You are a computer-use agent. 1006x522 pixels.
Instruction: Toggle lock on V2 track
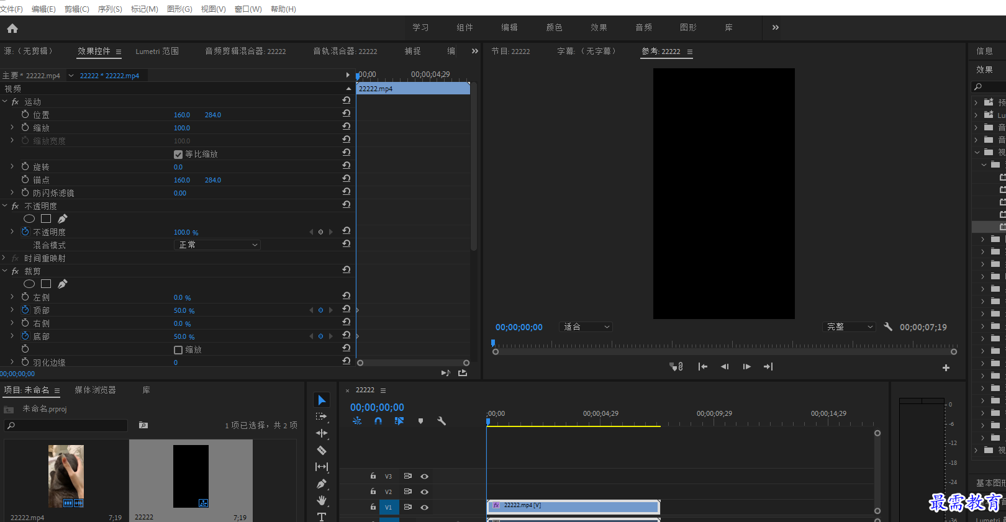point(373,491)
